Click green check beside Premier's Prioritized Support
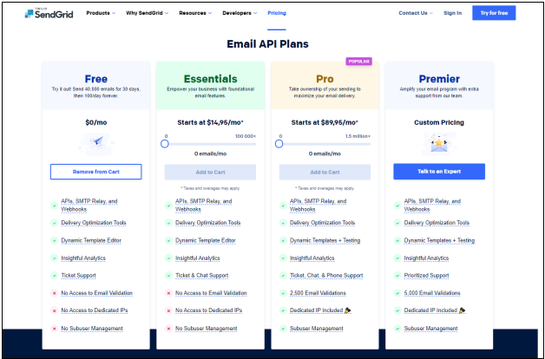 click(397, 276)
